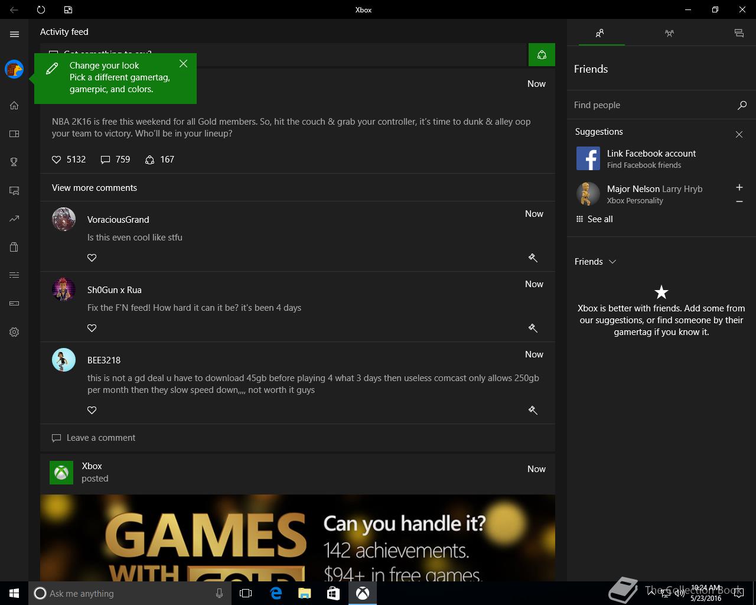Open the profile gamerpic in sidebar
Image resolution: width=756 pixels, height=605 pixels.
14,69
